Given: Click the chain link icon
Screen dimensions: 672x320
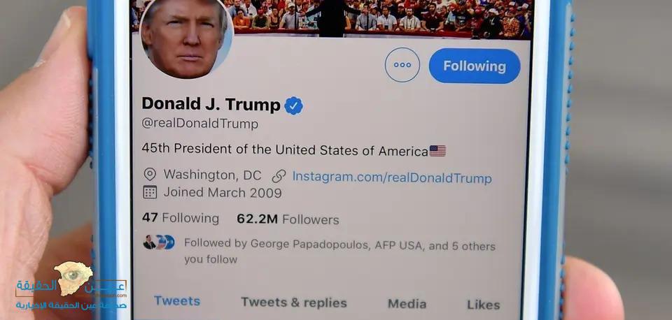Looking at the screenshot, I should pyautogui.click(x=279, y=176).
